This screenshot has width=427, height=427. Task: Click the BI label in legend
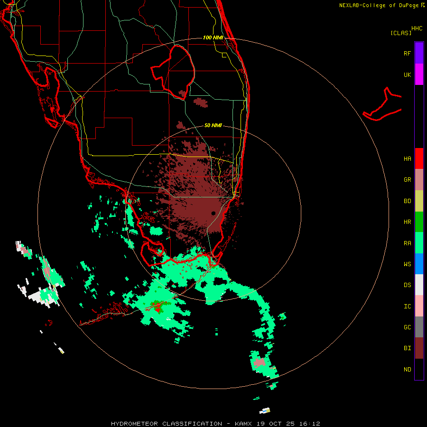[x=407, y=348]
